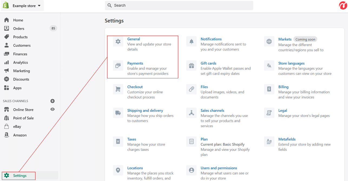The height and width of the screenshot is (181, 348).
Task: Click inside the Search field
Action: point(179,5)
